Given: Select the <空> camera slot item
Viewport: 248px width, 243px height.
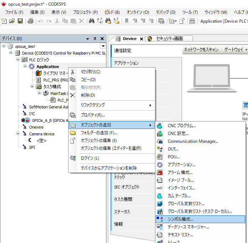Looking at the screenshot, I should [x=41, y=141].
